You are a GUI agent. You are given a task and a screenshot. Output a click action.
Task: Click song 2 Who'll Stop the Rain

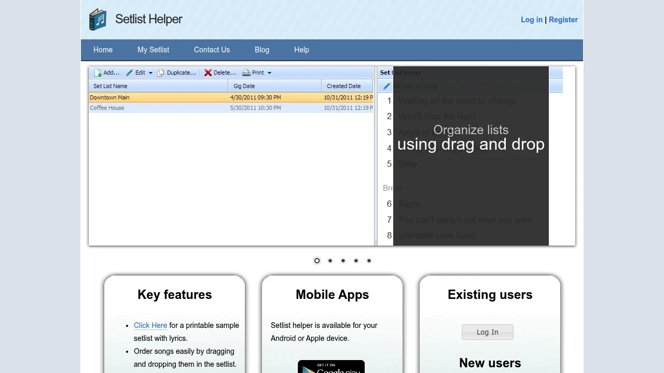click(436, 116)
